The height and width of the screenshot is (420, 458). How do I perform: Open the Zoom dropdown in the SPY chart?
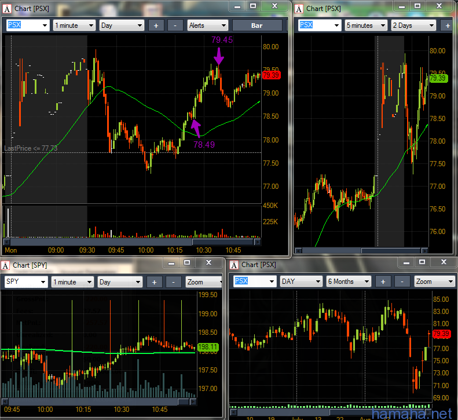pyautogui.click(x=203, y=282)
